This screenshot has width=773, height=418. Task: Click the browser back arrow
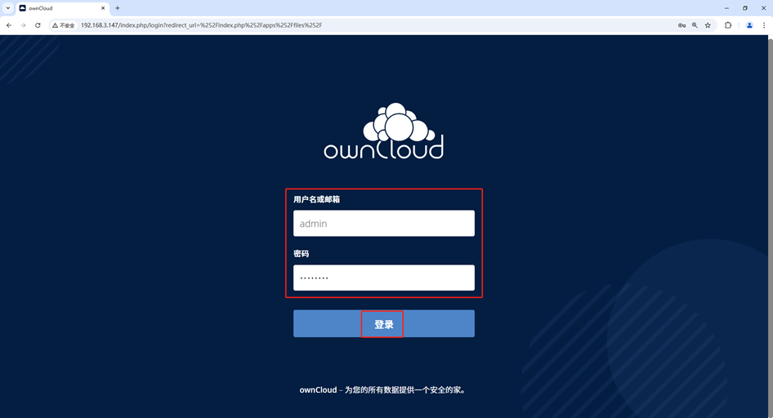(x=9, y=25)
